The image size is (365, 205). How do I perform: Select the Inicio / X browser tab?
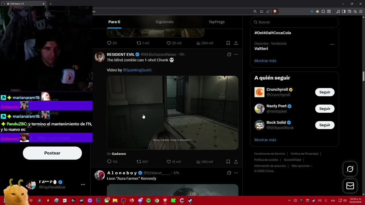point(24,4)
